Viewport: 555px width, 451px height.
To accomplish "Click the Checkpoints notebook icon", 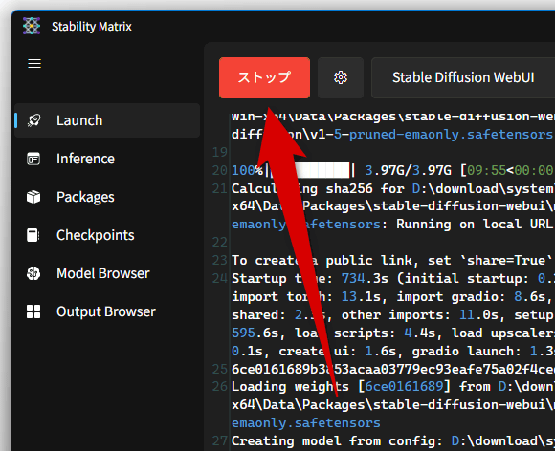I will click(33, 235).
